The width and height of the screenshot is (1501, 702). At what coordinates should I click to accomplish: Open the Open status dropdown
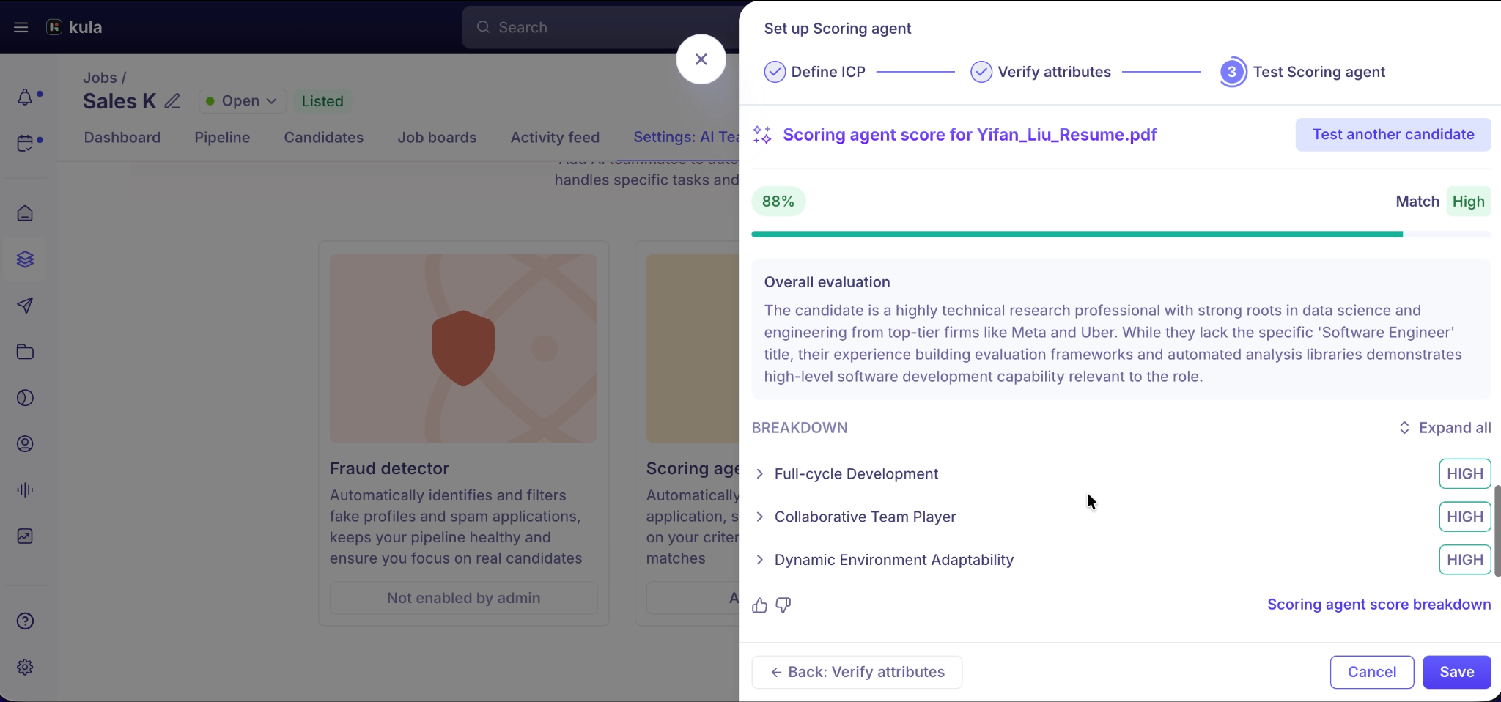243,101
